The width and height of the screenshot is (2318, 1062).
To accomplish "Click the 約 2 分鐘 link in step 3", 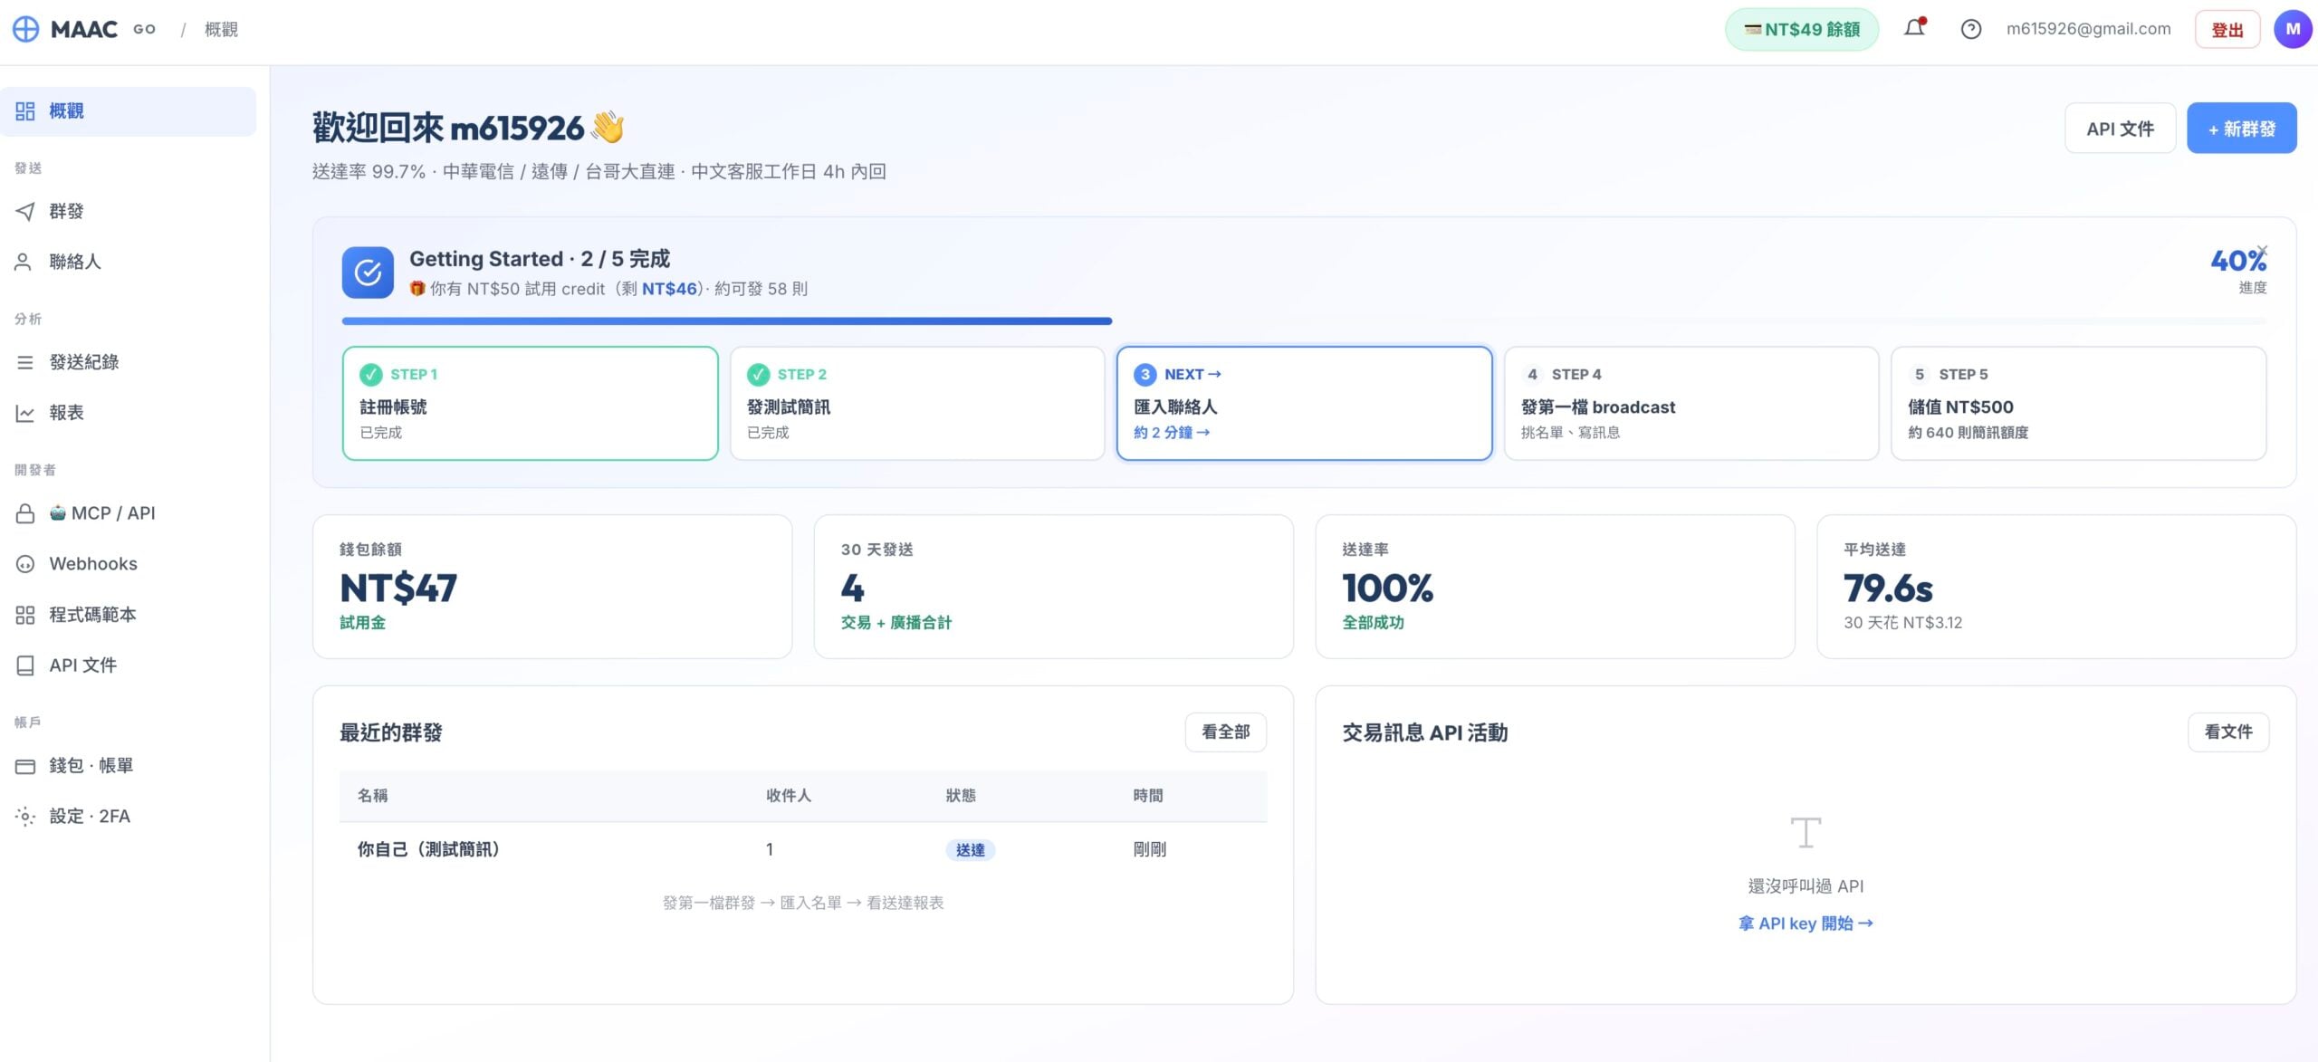I will click(x=1172, y=433).
